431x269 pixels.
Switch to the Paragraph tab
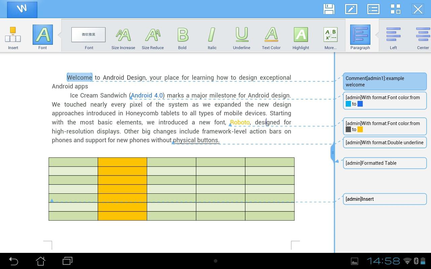click(360, 38)
